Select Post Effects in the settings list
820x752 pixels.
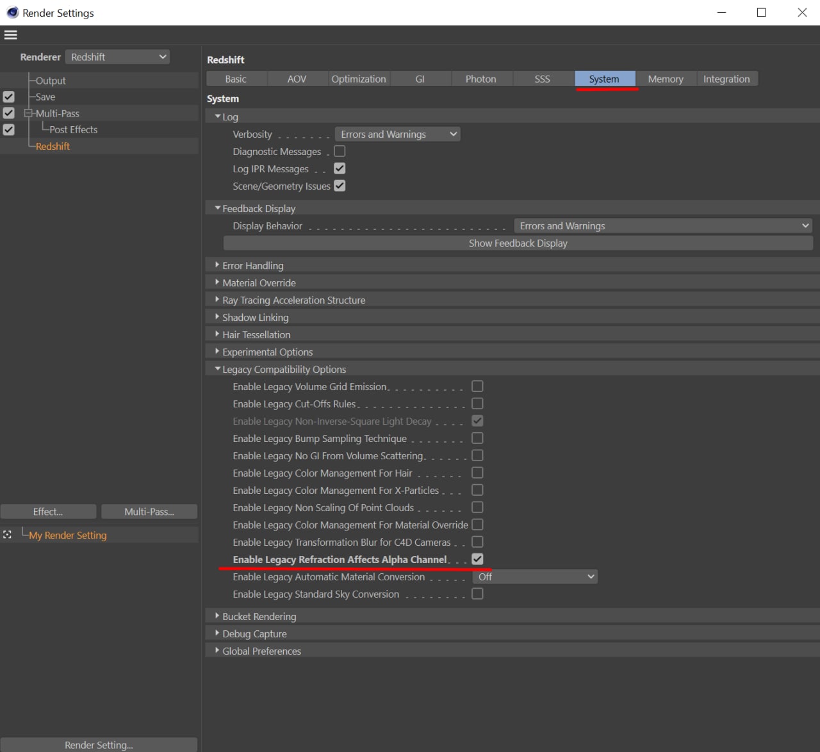tap(74, 129)
